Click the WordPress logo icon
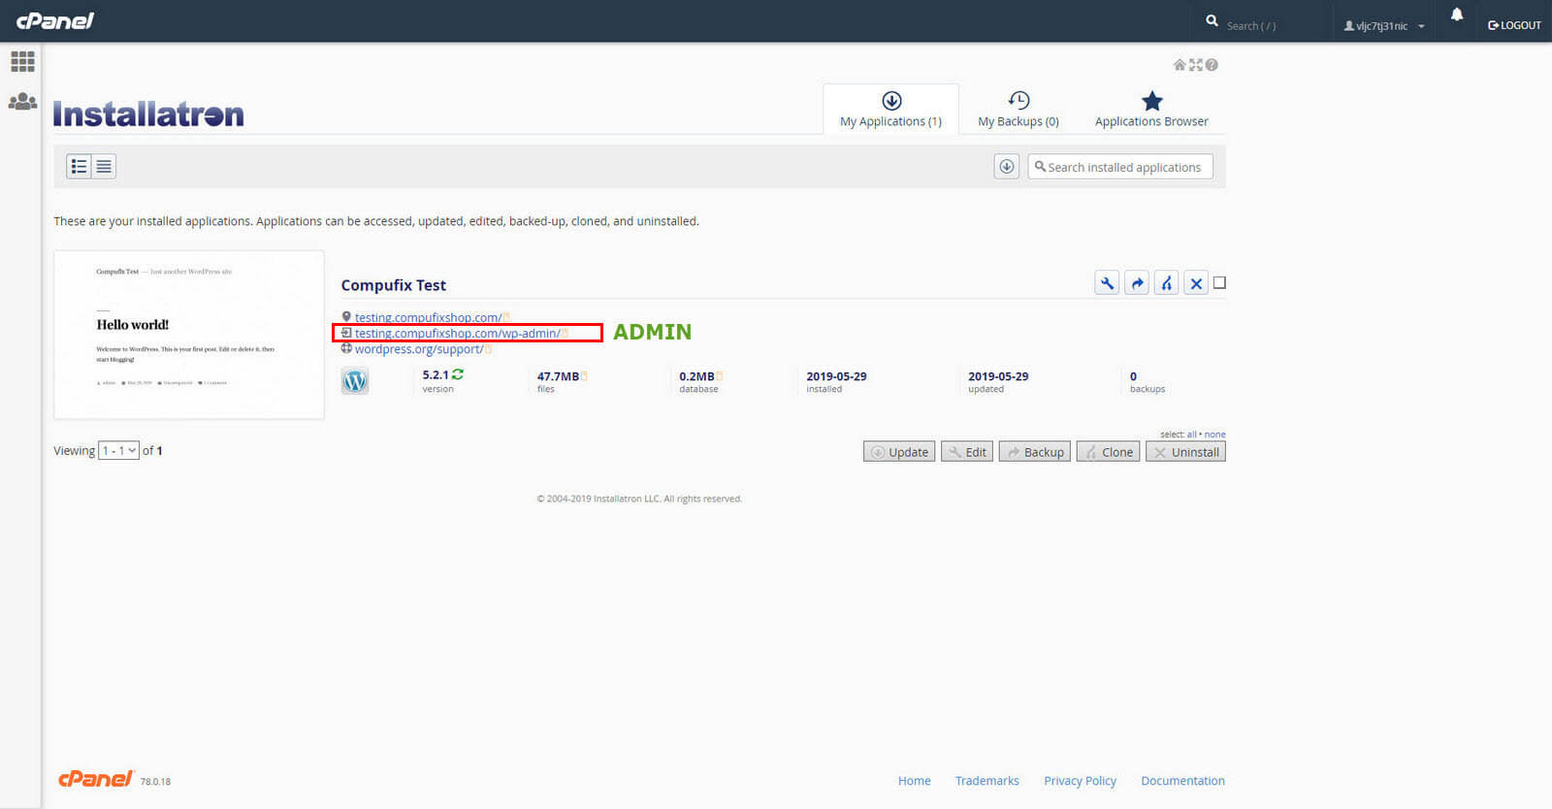1552x809 pixels. tap(355, 381)
